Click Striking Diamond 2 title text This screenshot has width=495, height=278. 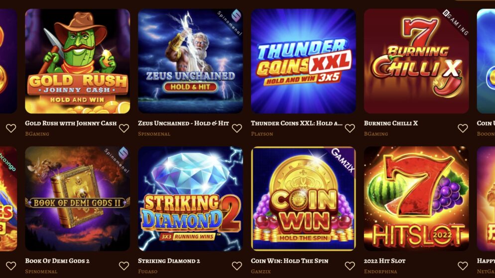tap(169, 261)
